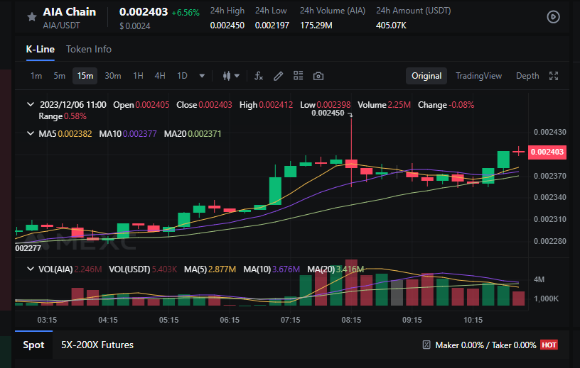The image size is (580, 368).
Task: Open the Token Info tab
Action: pyautogui.click(x=89, y=49)
